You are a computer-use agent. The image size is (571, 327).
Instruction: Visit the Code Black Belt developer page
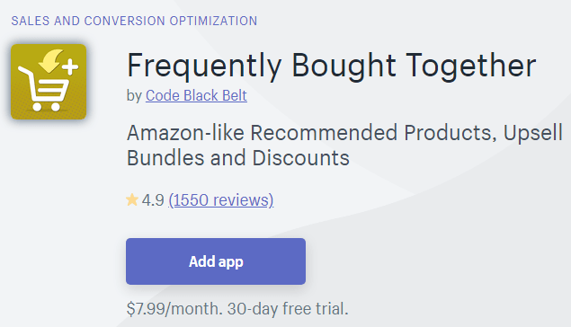click(x=196, y=95)
